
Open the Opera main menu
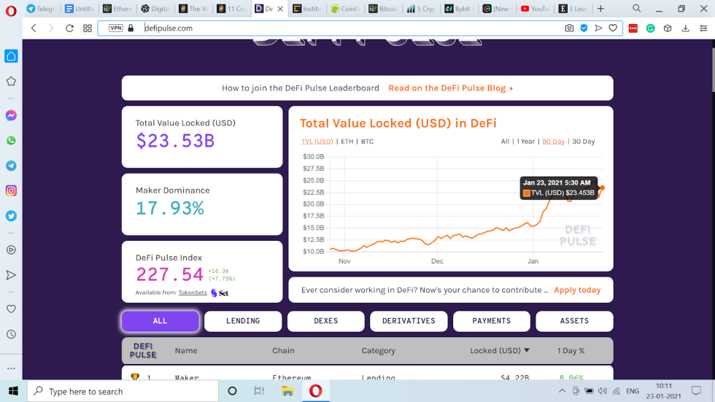coord(11,9)
